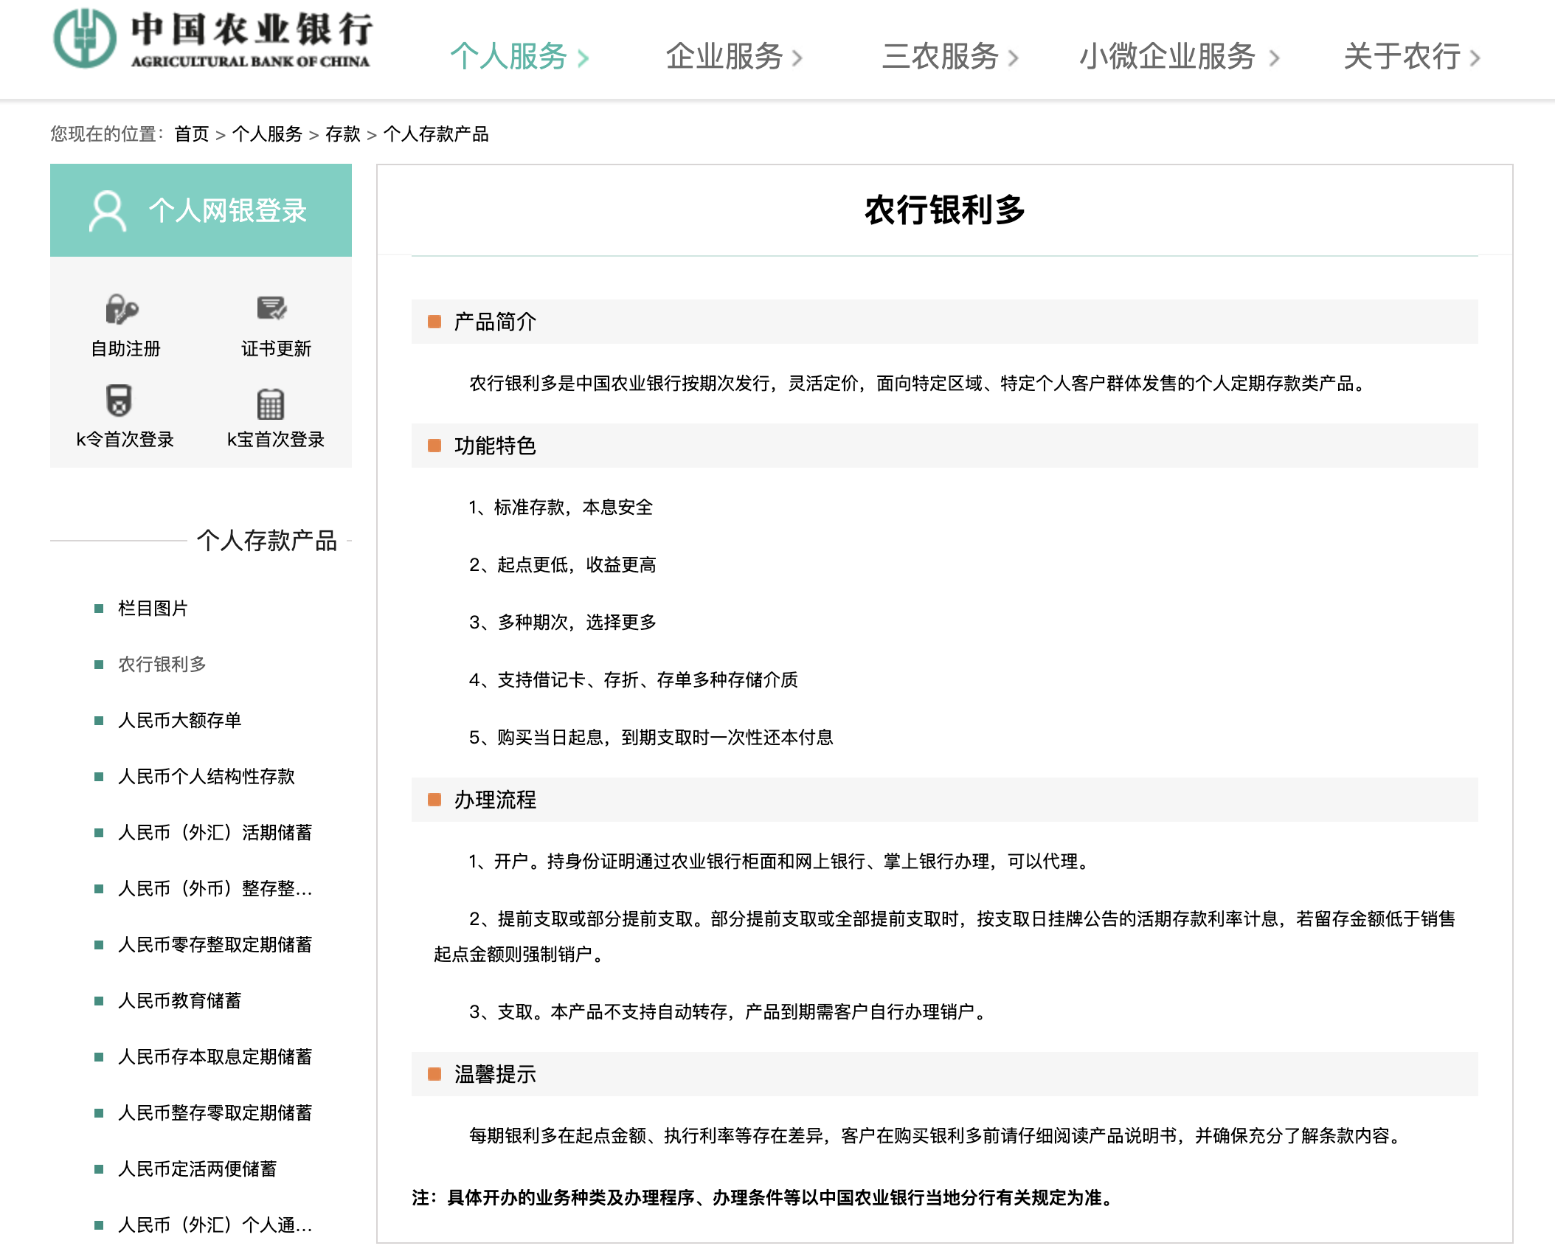Click the 3、支取 process step text
The image size is (1555, 1257).
729,1012
